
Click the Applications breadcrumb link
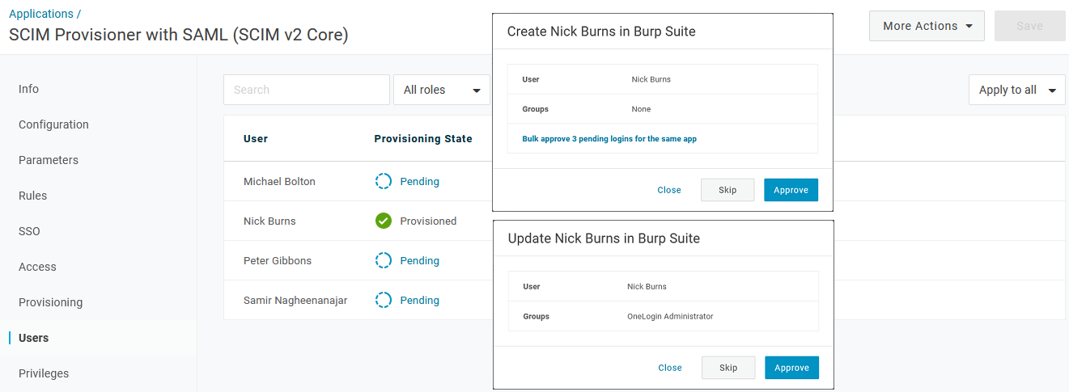pyautogui.click(x=41, y=14)
